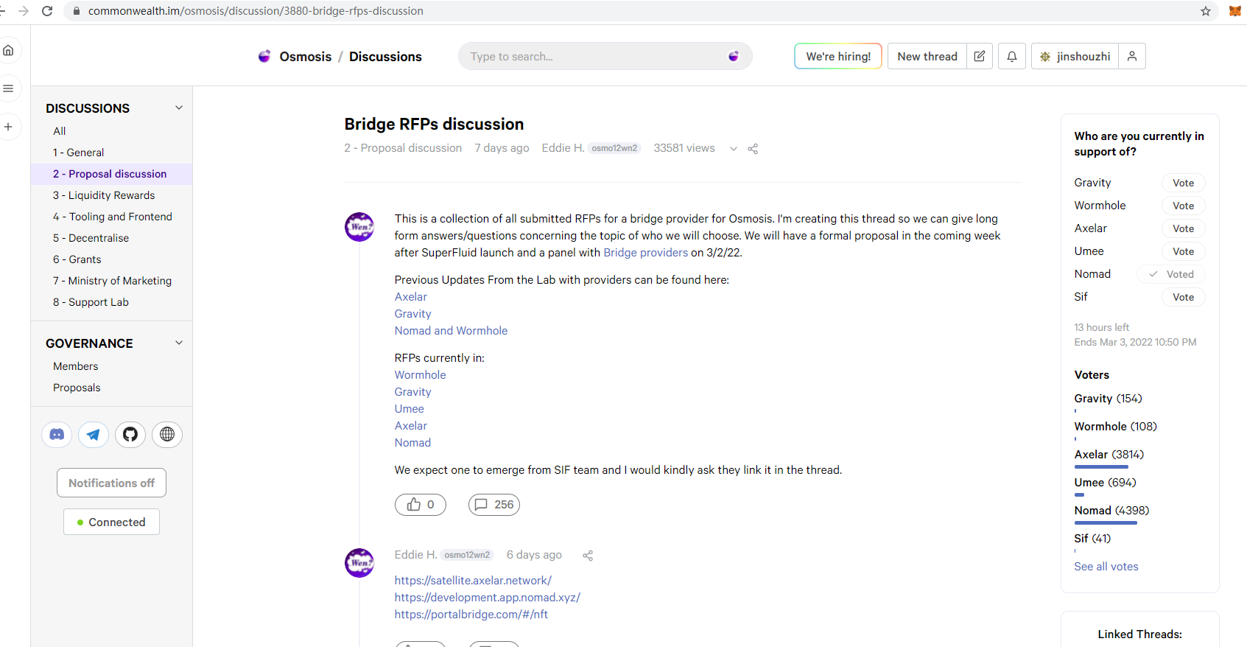Open the Telegram channel link

tap(94, 435)
